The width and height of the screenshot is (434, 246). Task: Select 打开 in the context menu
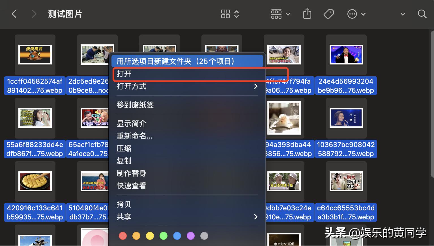(x=187, y=74)
